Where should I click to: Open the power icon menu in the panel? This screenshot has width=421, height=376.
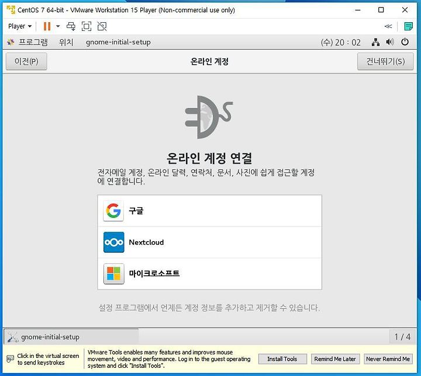tap(405, 42)
